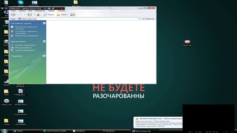
Task: Open the Справка menu
Action: pos(61,11)
